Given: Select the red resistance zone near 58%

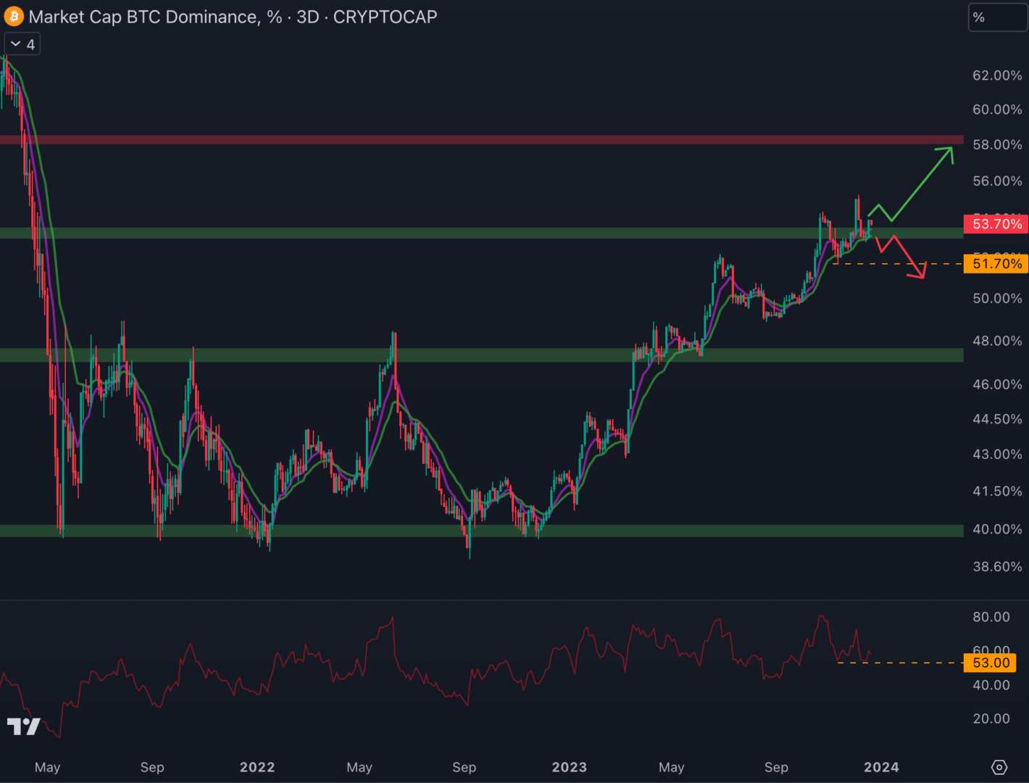Looking at the screenshot, I should click(478, 139).
